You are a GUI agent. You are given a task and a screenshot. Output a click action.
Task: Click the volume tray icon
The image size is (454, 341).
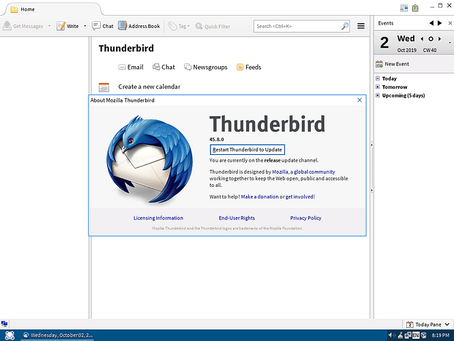391,336
